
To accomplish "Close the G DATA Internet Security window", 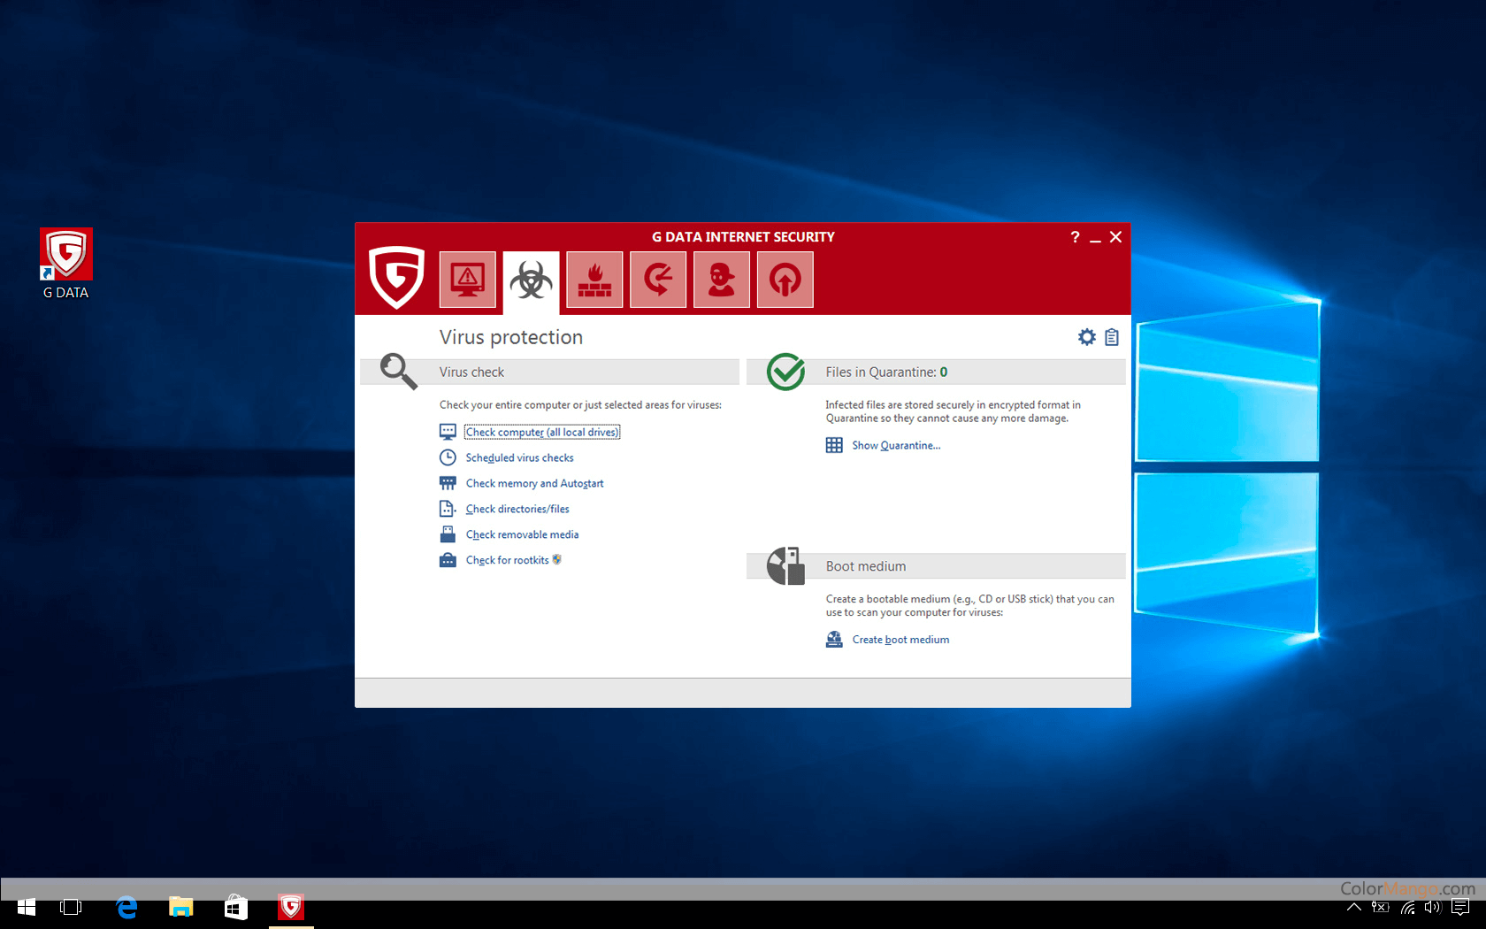I will coord(1115,237).
